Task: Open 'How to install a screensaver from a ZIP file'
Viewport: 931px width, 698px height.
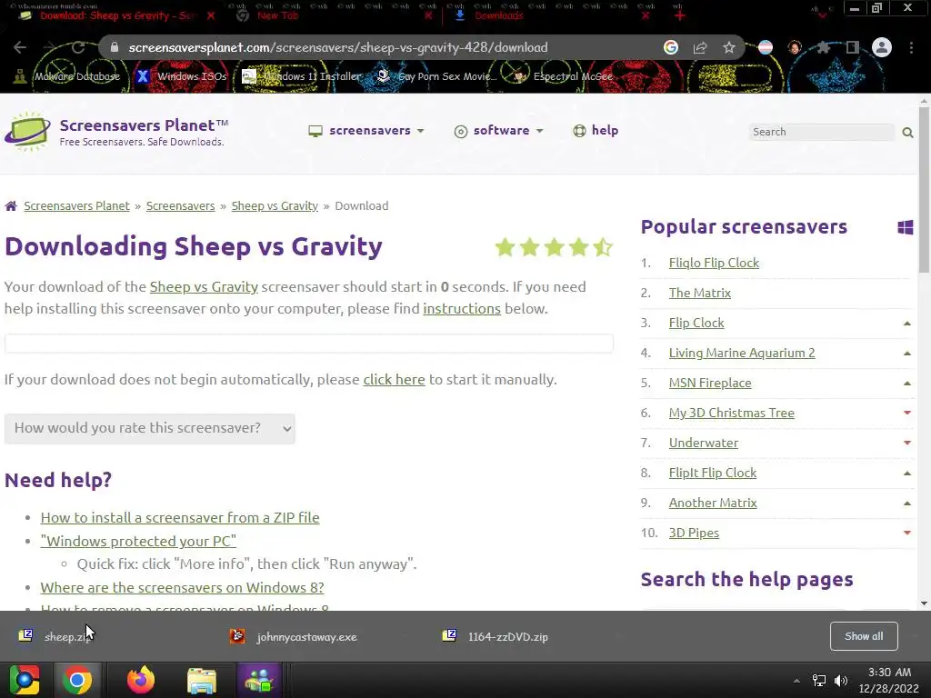Action: pos(180,517)
